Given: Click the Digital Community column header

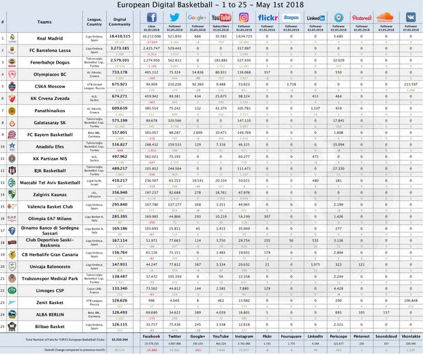Looking at the screenshot, I should coord(120,22).
